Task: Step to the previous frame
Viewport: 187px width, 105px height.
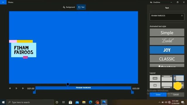Action: (10, 88)
